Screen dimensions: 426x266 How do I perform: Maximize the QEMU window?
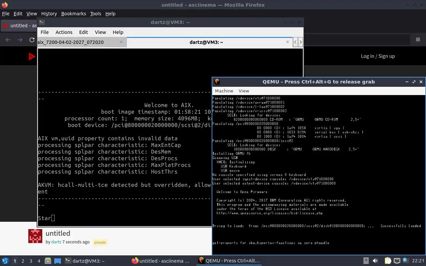click(x=414, y=82)
